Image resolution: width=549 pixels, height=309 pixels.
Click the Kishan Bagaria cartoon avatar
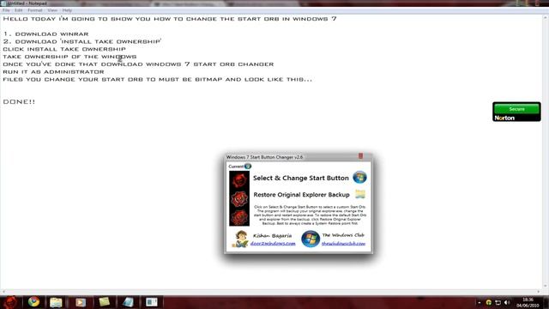[x=240, y=239]
